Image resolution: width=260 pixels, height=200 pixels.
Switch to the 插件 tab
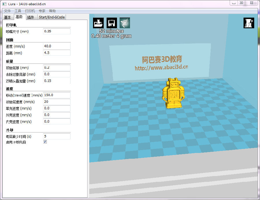(31, 17)
